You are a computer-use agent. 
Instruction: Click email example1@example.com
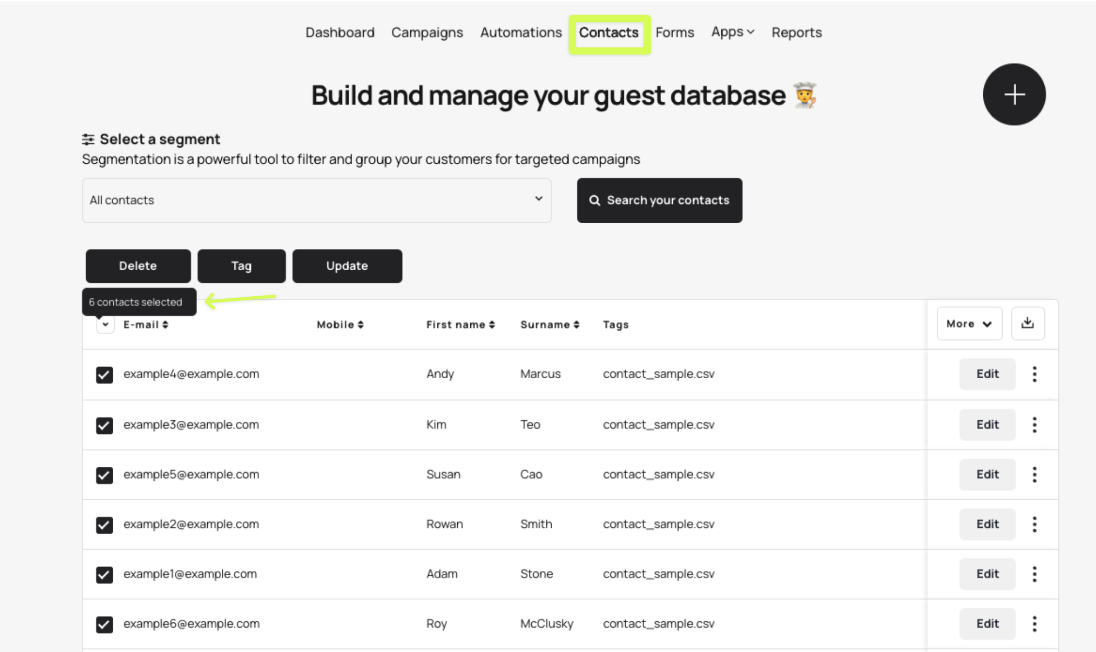tap(190, 574)
